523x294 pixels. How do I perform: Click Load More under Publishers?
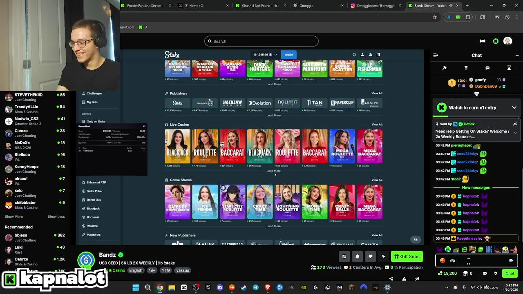[x=273, y=116]
